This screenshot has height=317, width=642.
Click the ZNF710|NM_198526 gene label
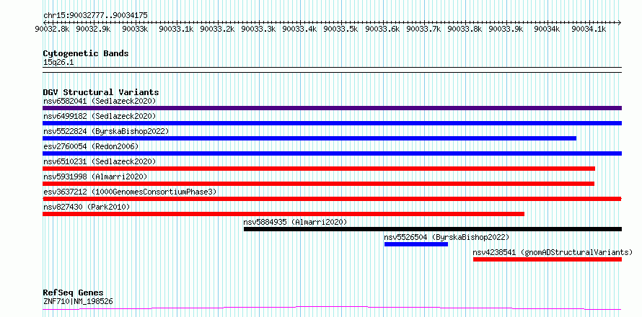coord(78,302)
